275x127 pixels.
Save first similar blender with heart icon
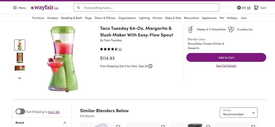[118, 126]
